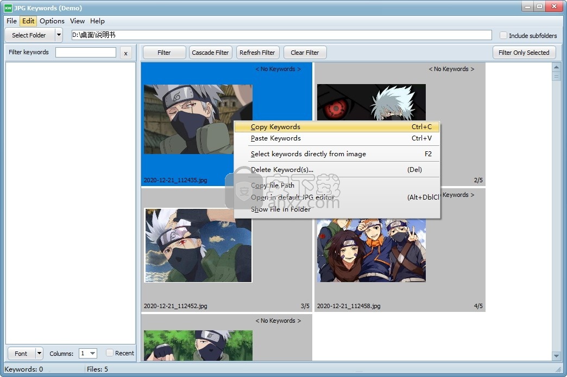Open the Help menu
This screenshot has height=377, width=567.
pyautogui.click(x=97, y=21)
